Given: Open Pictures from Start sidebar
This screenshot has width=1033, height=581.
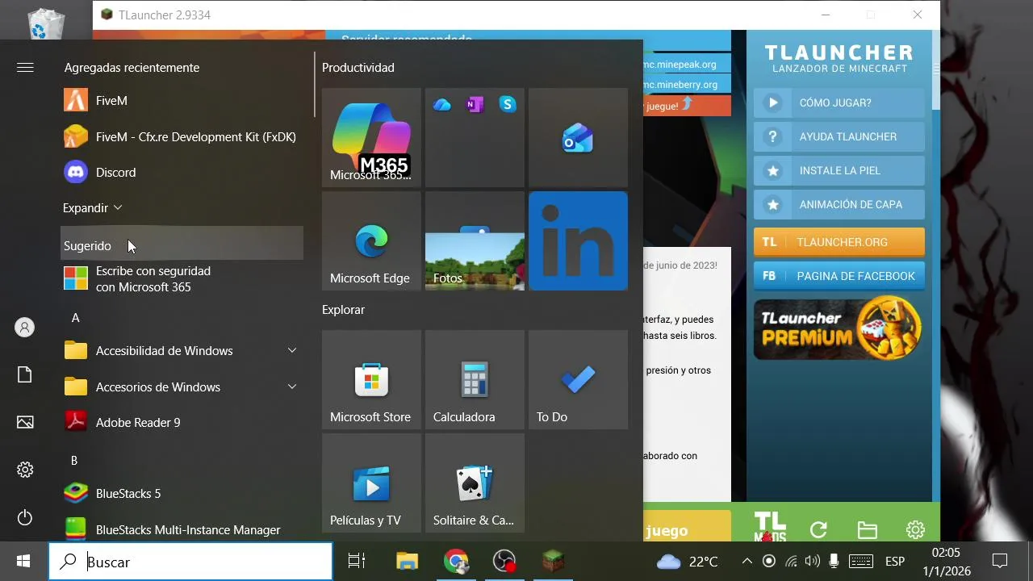Looking at the screenshot, I should (25, 422).
